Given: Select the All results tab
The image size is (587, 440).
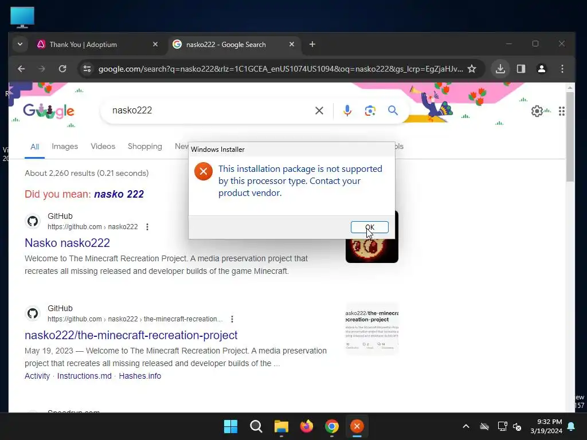Looking at the screenshot, I should click(35, 147).
